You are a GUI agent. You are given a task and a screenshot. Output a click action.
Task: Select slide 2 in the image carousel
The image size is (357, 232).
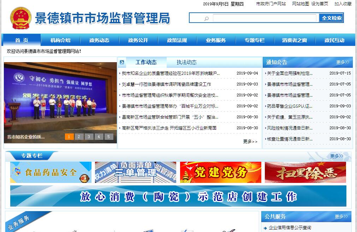point(79,137)
